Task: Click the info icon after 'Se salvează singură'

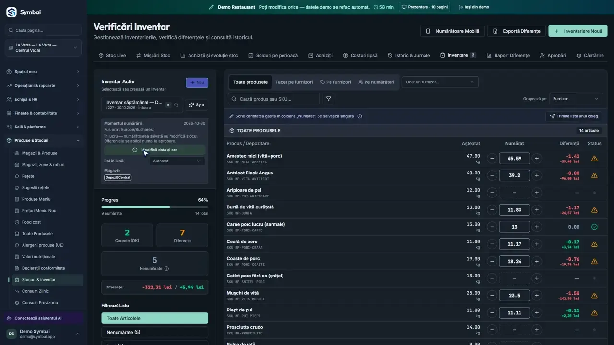Action: [360, 116]
